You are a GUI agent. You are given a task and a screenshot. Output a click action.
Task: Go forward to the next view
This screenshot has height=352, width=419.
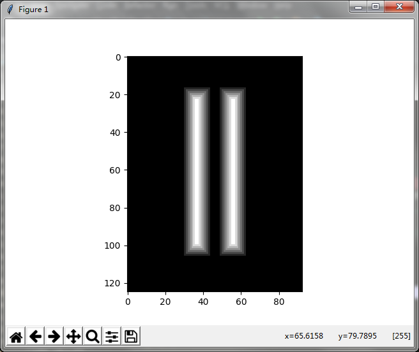54,336
